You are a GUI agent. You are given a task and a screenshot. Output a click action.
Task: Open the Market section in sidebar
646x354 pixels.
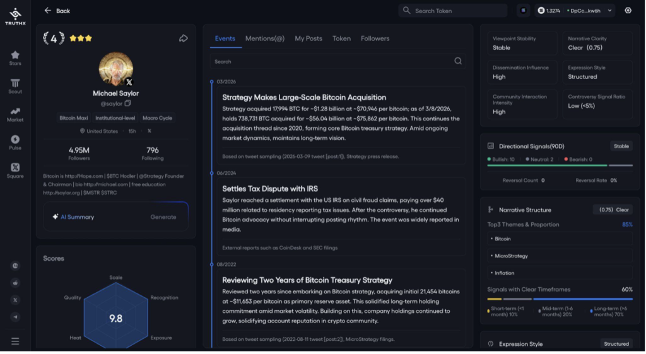[x=15, y=115]
